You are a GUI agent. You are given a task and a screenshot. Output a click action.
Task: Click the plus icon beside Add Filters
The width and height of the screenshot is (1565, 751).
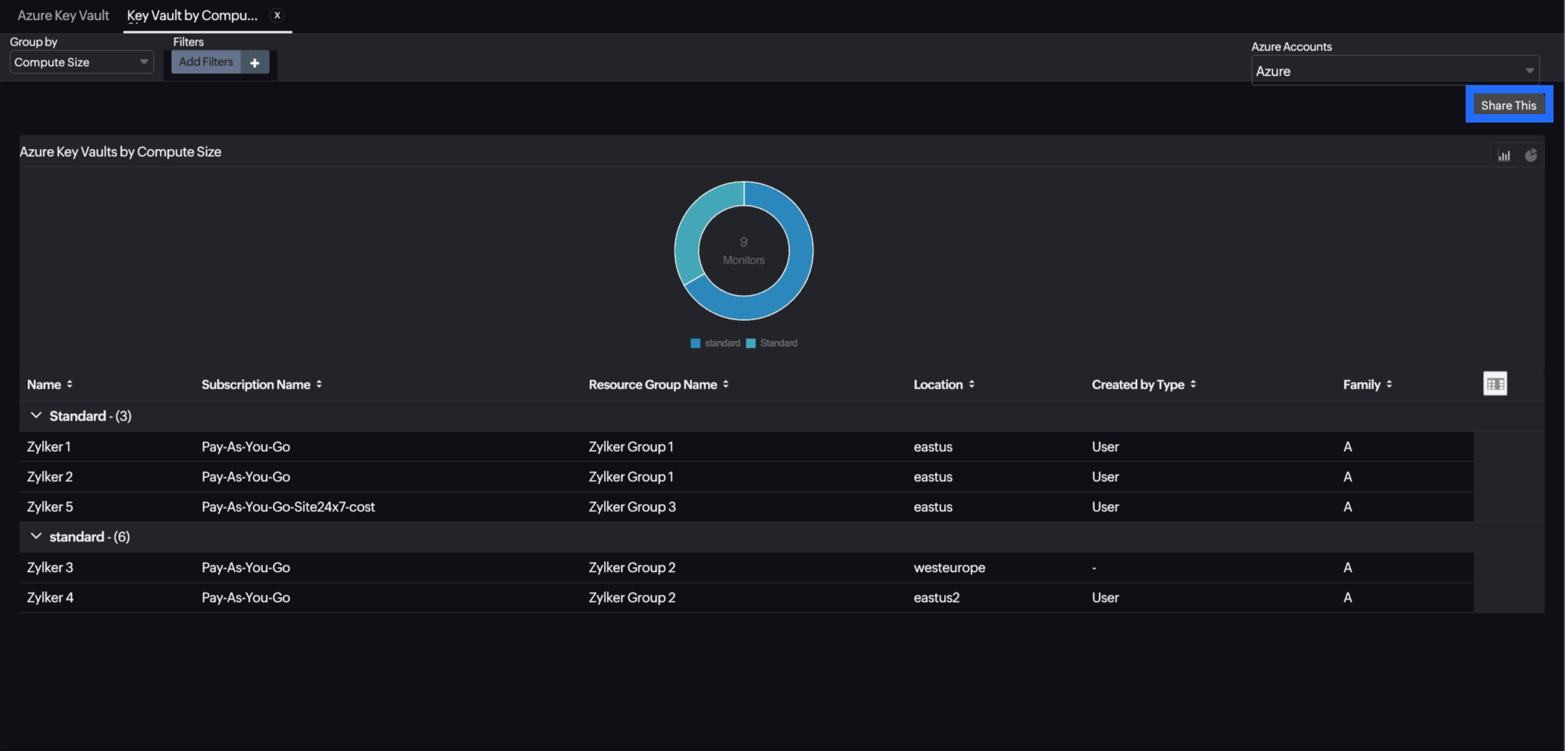click(x=255, y=62)
